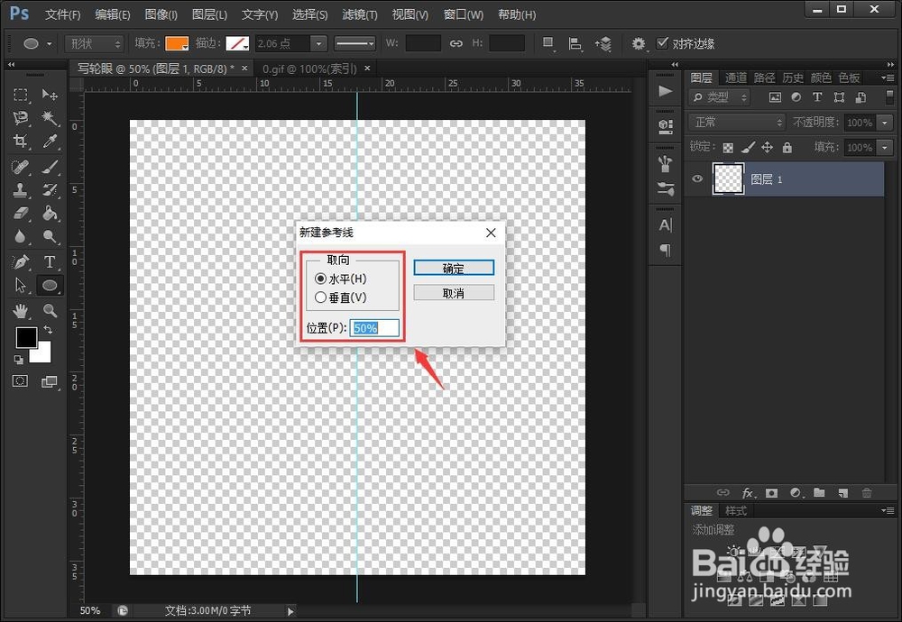The height and width of the screenshot is (622, 902).
Task: Open the path alignment icon
Action: click(x=575, y=43)
